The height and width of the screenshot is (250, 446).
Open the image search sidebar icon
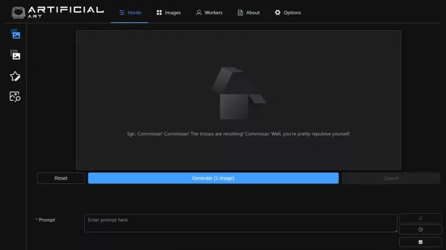pyautogui.click(x=16, y=97)
